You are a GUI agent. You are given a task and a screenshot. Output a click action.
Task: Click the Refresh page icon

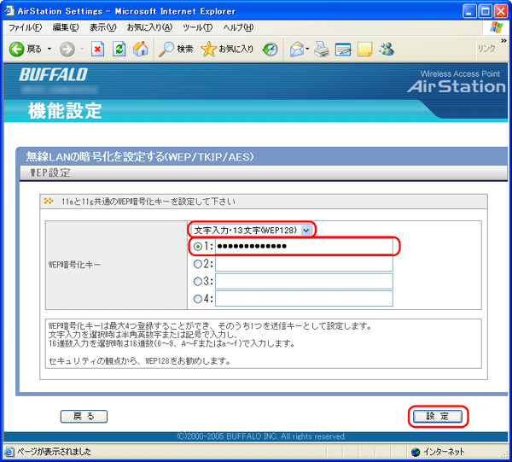click(x=119, y=49)
